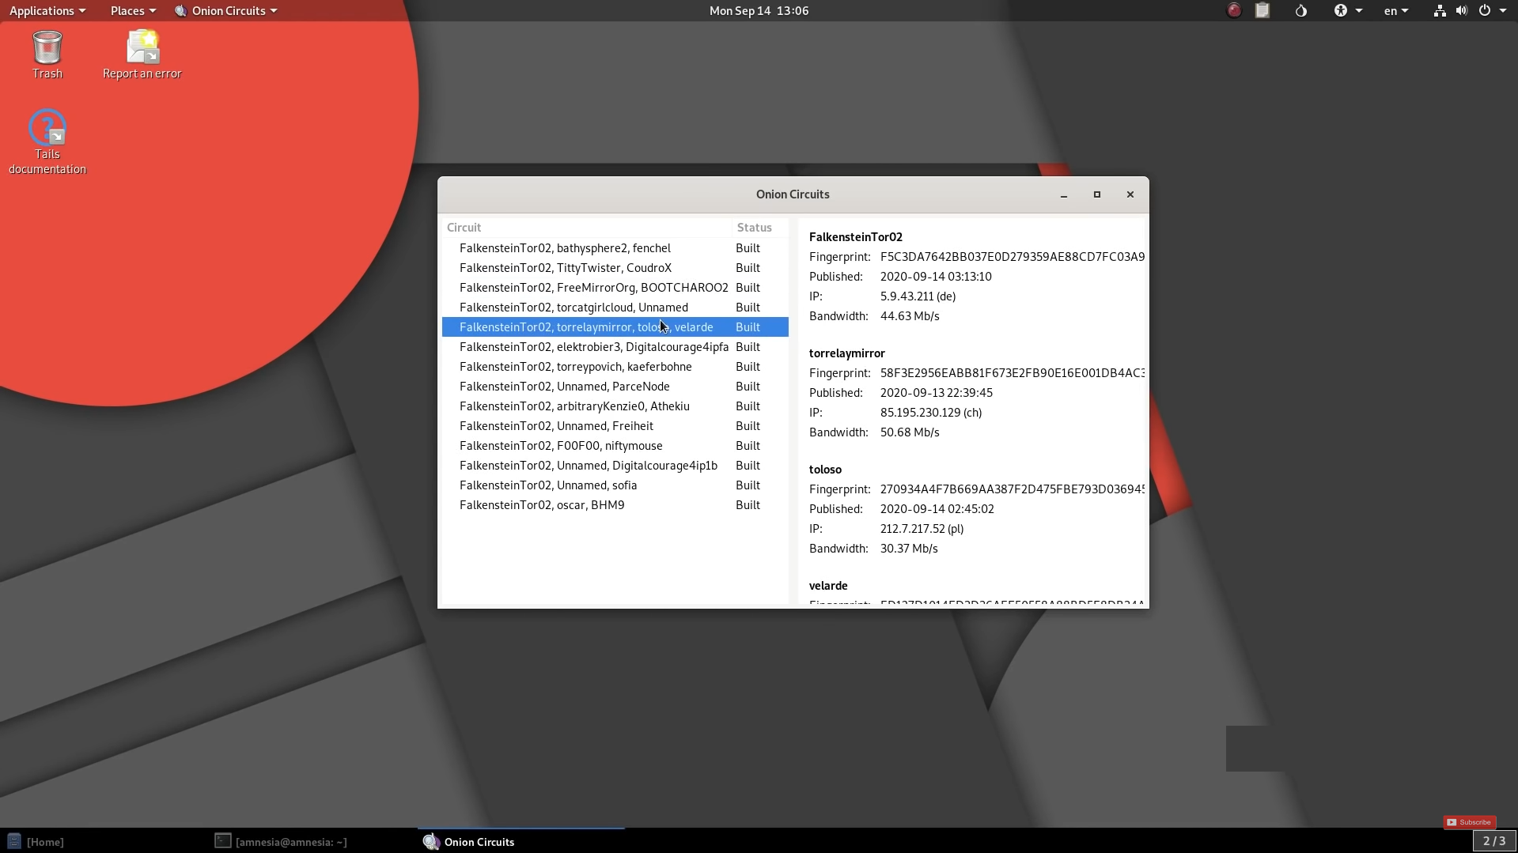The height and width of the screenshot is (853, 1518).
Task: Click bandwidth value 30.37 Mb/s
Action: pos(909,549)
